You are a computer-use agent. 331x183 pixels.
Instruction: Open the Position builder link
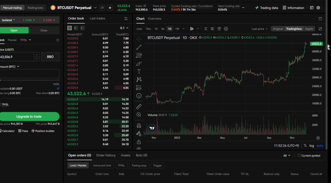(x=43, y=131)
